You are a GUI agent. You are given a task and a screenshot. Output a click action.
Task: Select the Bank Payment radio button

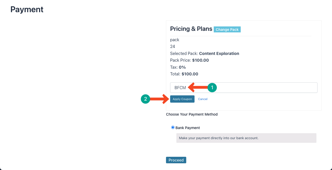[x=173, y=127]
